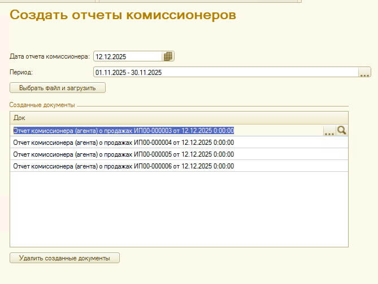This screenshot has height=284, width=378.
Task: Click the "Созданные документы" group heading
Action: coord(42,105)
